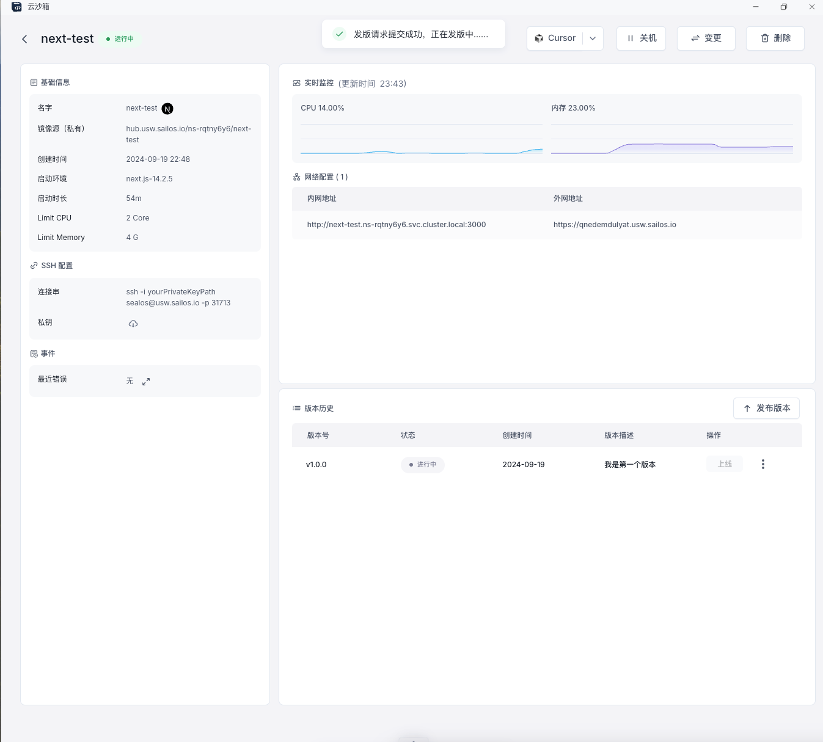
Task: Click the network config section icon
Action: (x=296, y=177)
